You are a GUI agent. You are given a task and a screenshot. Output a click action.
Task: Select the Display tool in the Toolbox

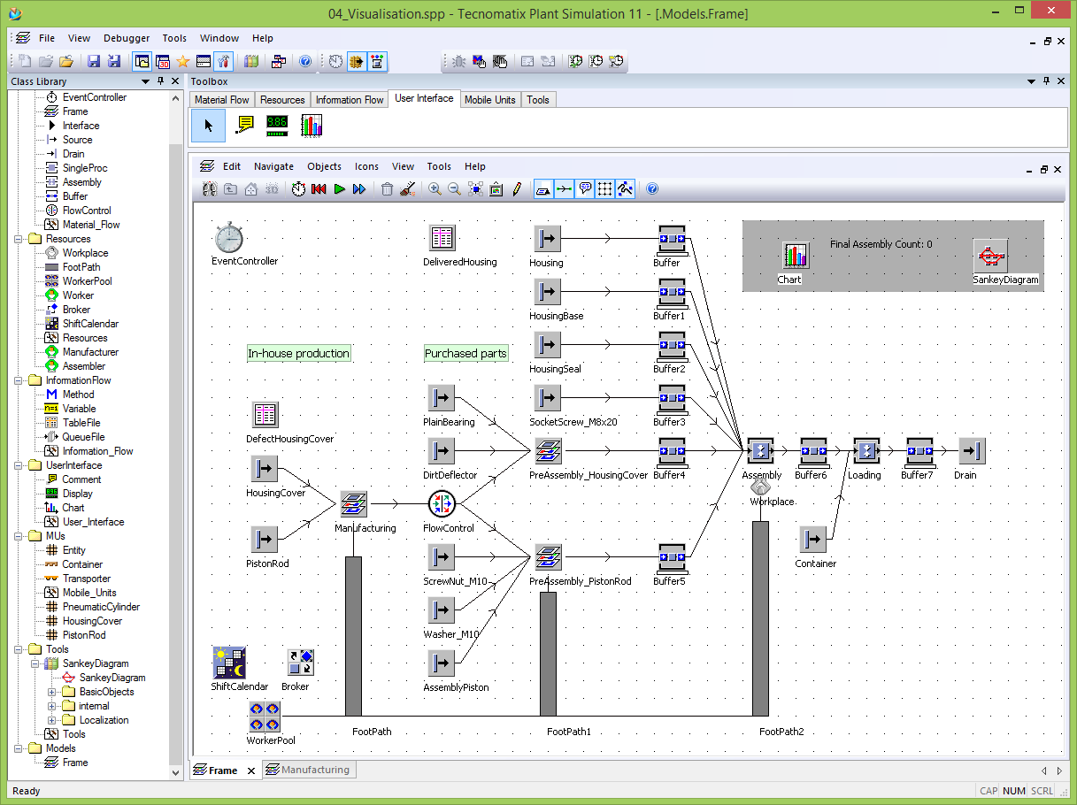(277, 126)
